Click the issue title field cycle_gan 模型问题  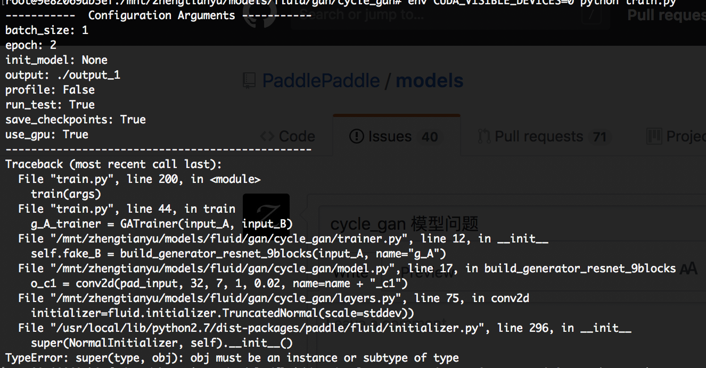click(512, 224)
